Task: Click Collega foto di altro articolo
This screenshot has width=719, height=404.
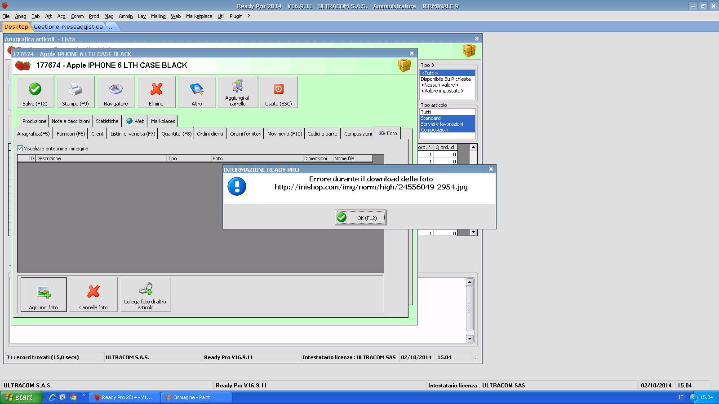Action: pyautogui.click(x=146, y=294)
